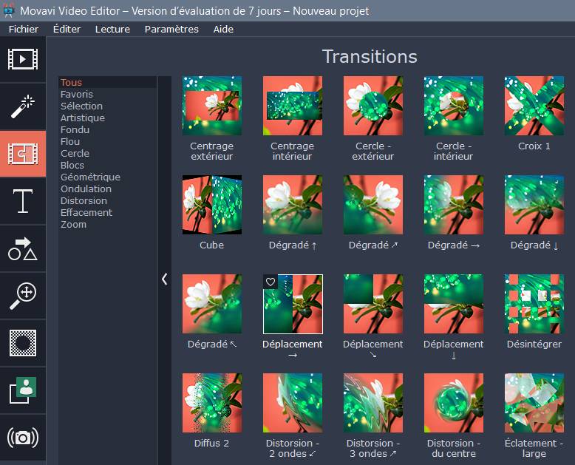Click the Croix 1 label text
This screenshot has height=465, width=575.
tap(534, 146)
